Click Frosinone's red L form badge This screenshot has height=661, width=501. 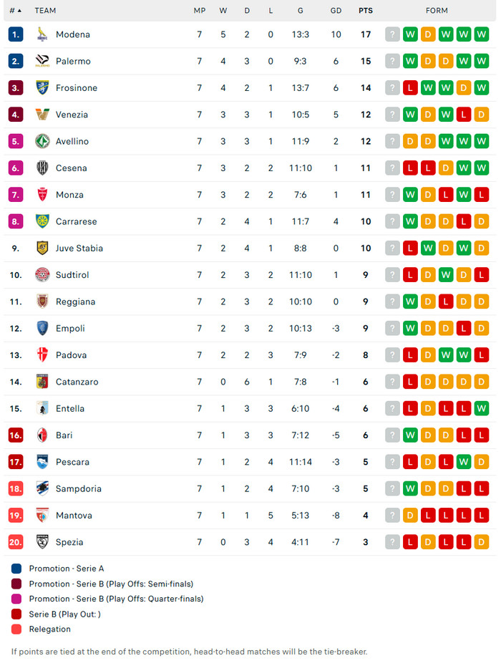pyautogui.click(x=410, y=88)
